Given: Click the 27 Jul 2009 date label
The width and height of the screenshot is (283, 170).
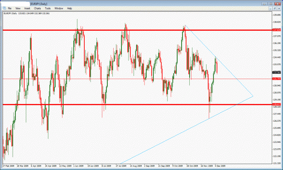Looking at the screenshot, I should [121, 166].
